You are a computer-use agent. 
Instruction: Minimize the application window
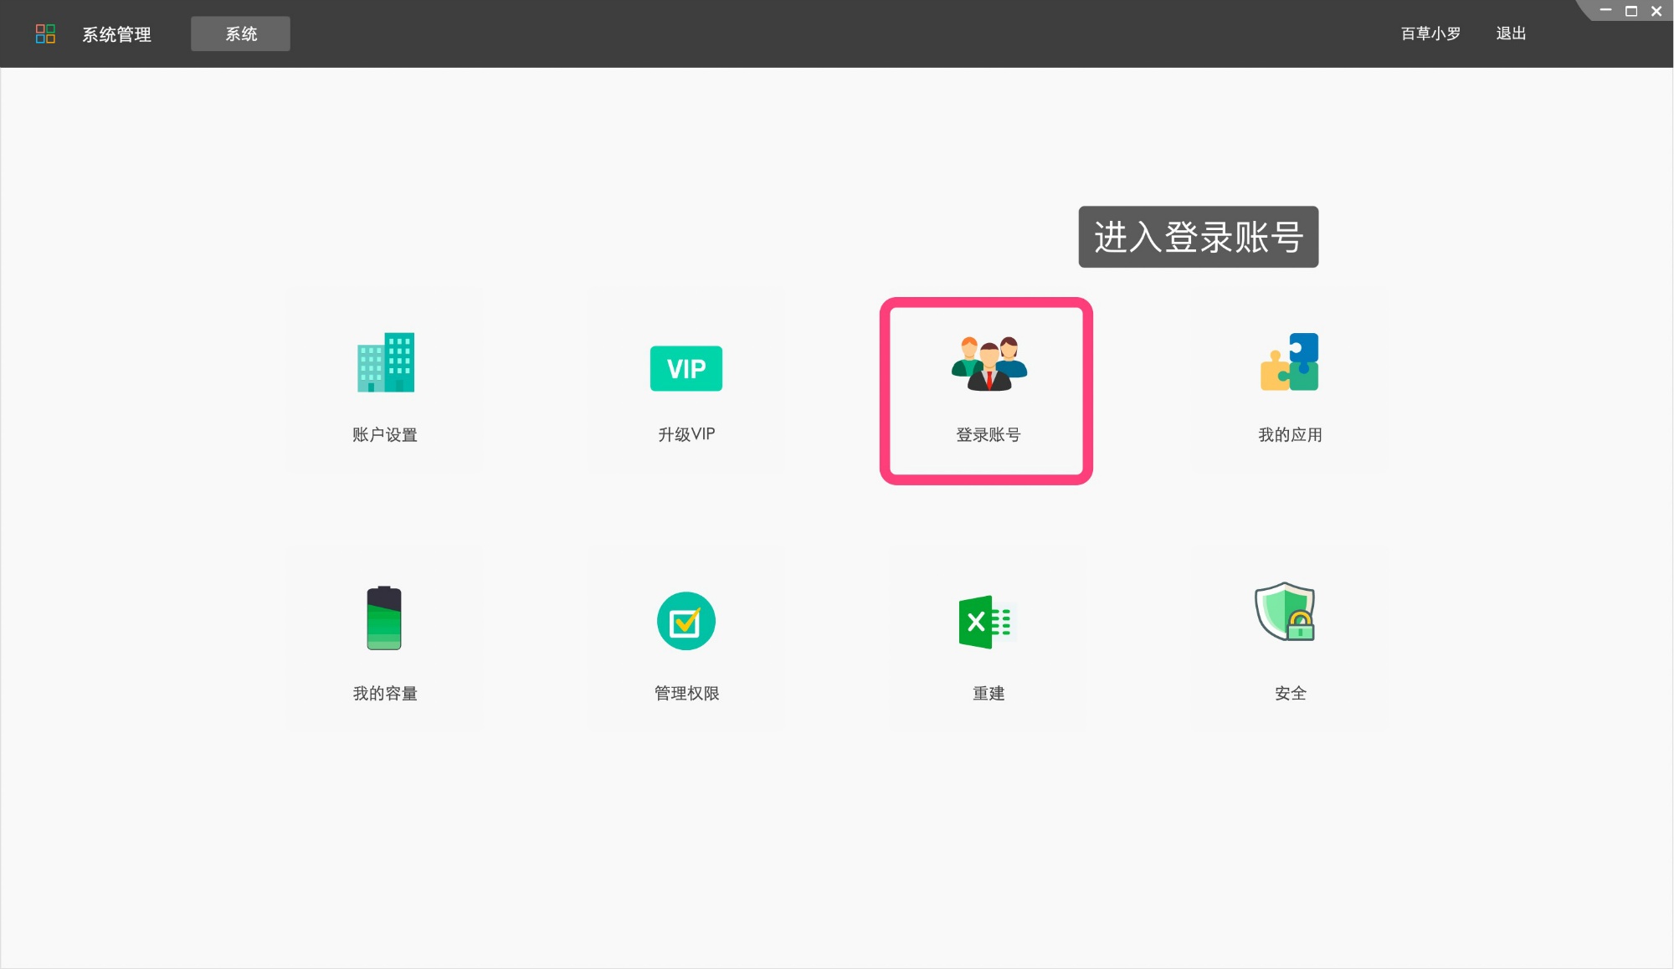click(1605, 11)
